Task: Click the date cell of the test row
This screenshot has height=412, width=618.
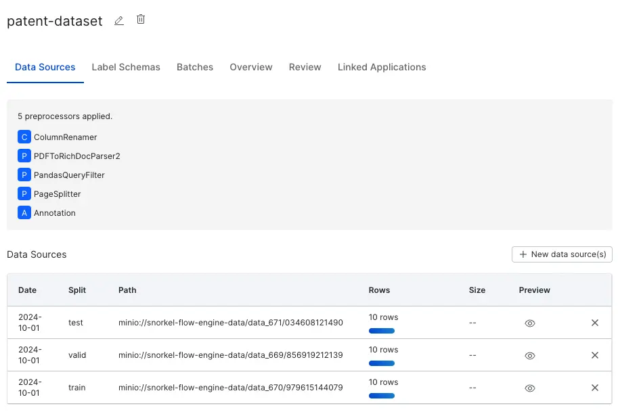Action: click(30, 323)
